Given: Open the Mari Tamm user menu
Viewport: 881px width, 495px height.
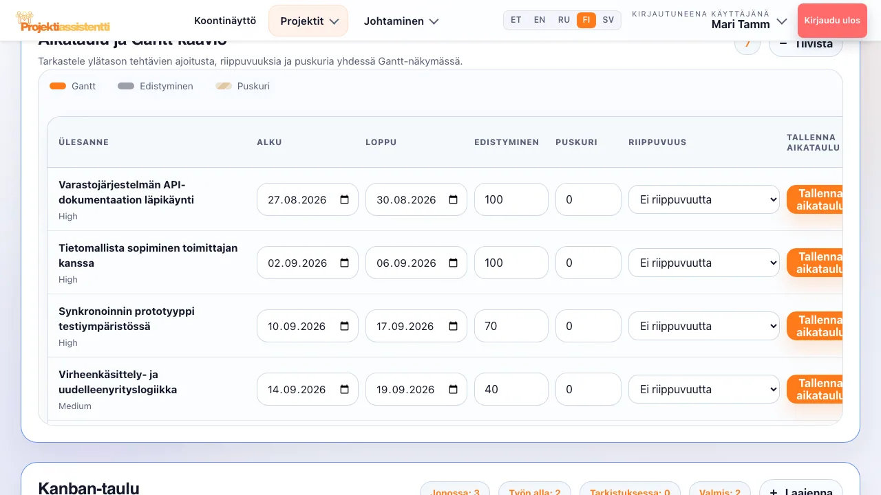Looking at the screenshot, I should (709, 21).
